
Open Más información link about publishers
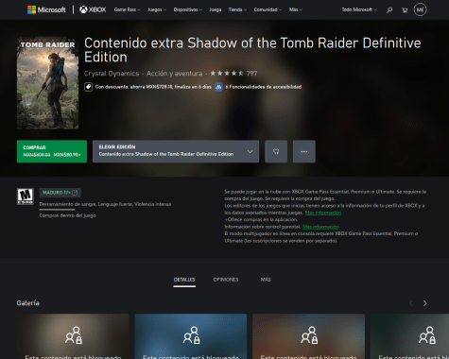323,213
